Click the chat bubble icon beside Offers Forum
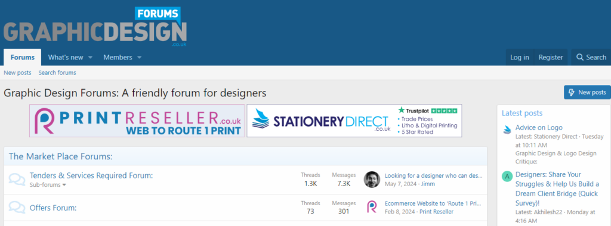611x226 pixels. (x=17, y=208)
